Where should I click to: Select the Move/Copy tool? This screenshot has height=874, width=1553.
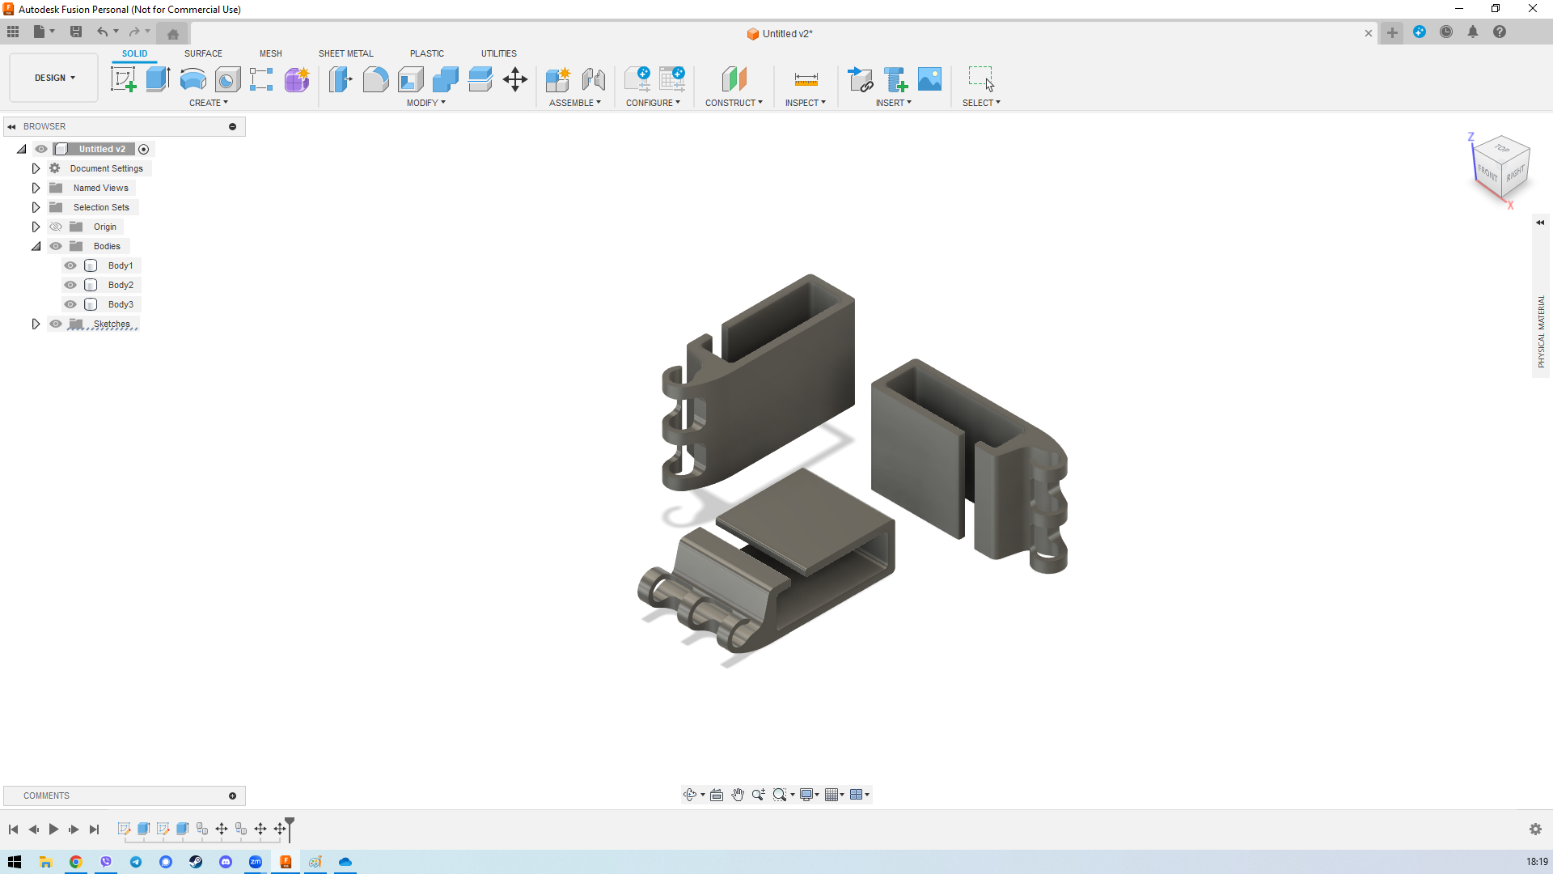tap(515, 79)
